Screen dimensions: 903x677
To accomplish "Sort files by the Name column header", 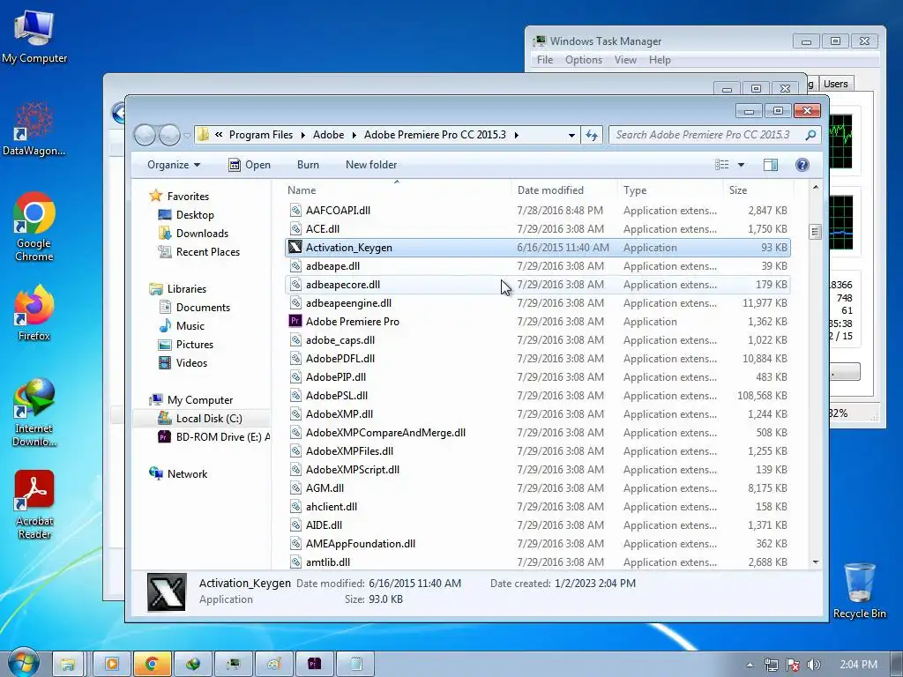I will [397, 190].
